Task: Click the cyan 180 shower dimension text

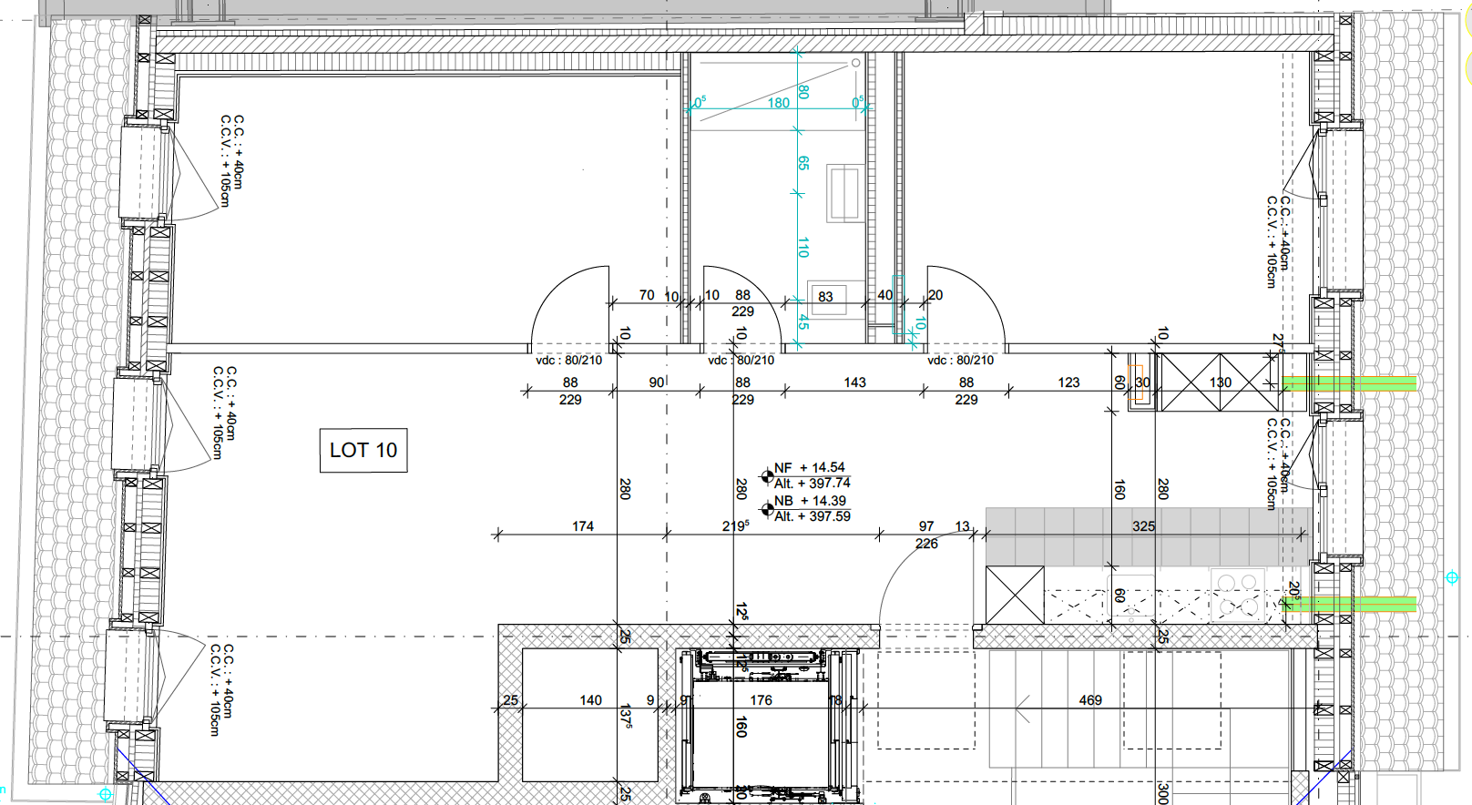Action: [778, 103]
